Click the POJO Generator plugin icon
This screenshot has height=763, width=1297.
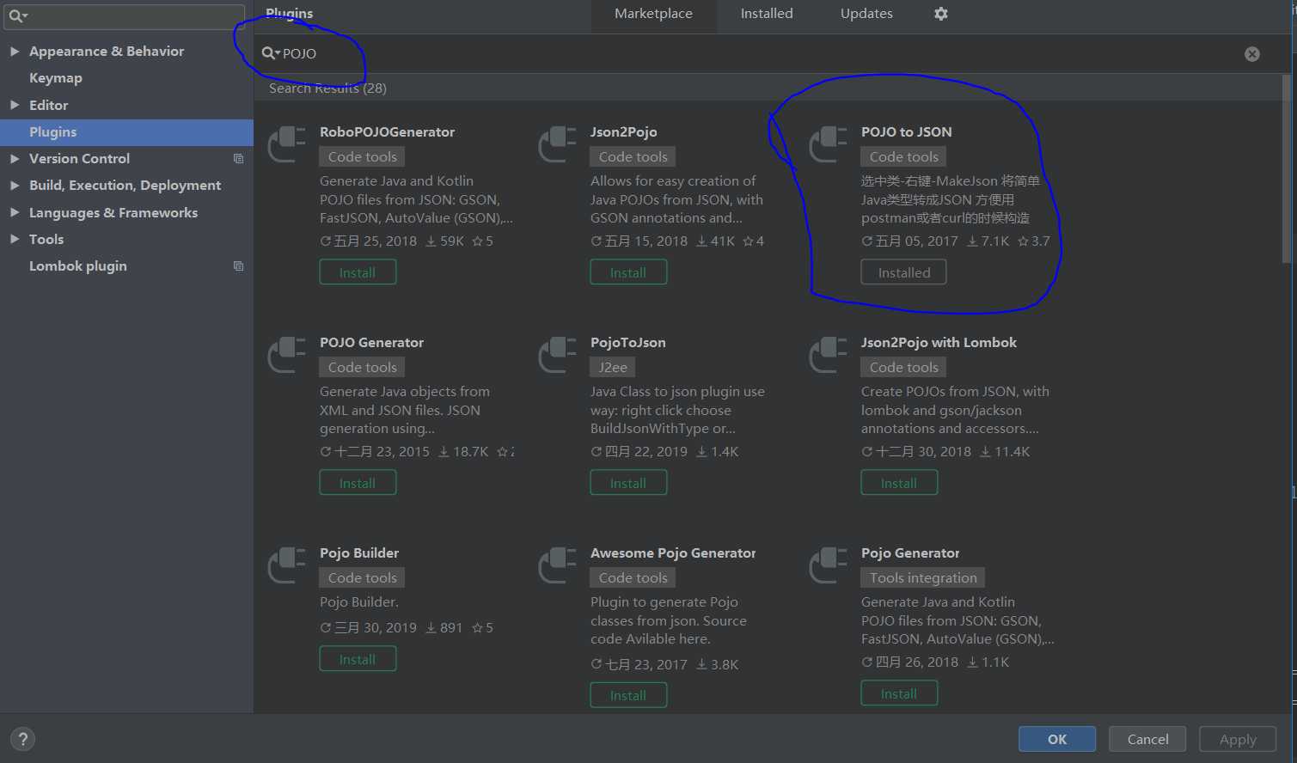click(287, 354)
